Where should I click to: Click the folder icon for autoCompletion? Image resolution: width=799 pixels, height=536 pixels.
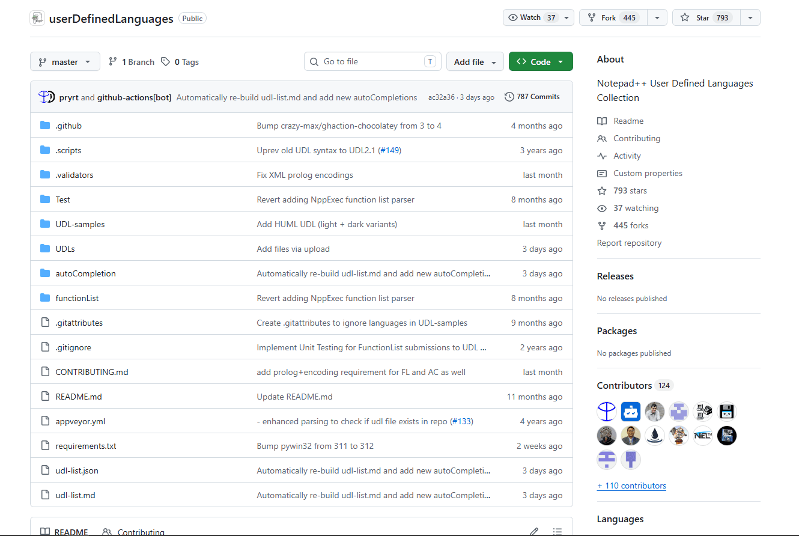pos(45,273)
